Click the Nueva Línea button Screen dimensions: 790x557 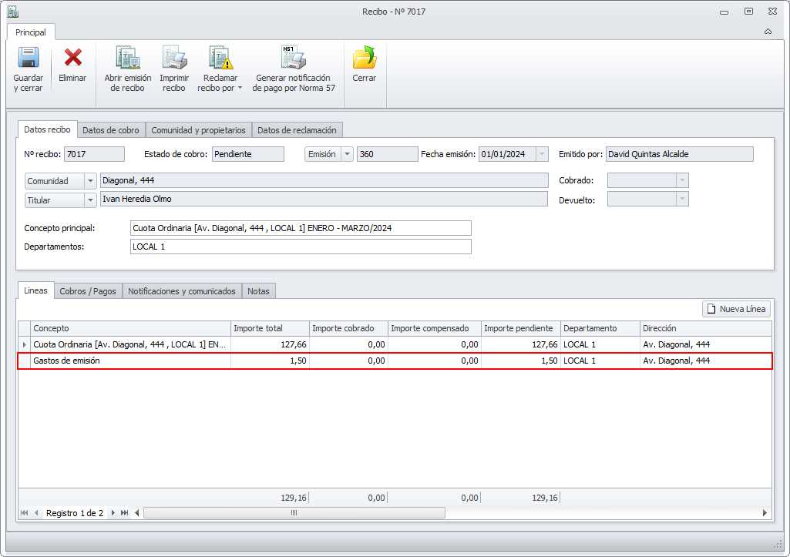click(x=736, y=309)
